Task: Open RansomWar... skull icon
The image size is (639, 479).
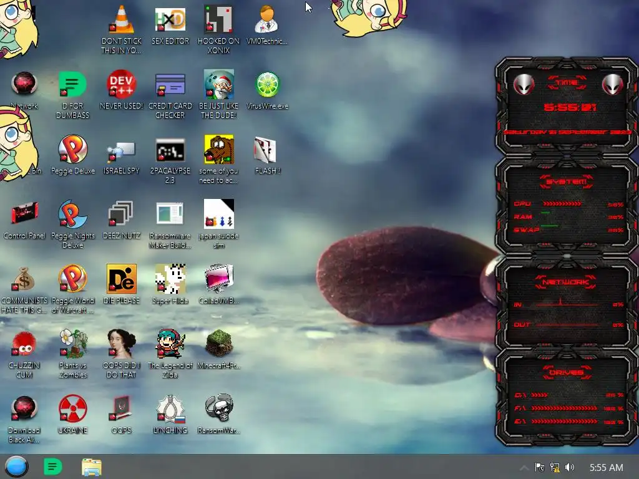Action: pos(218,408)
